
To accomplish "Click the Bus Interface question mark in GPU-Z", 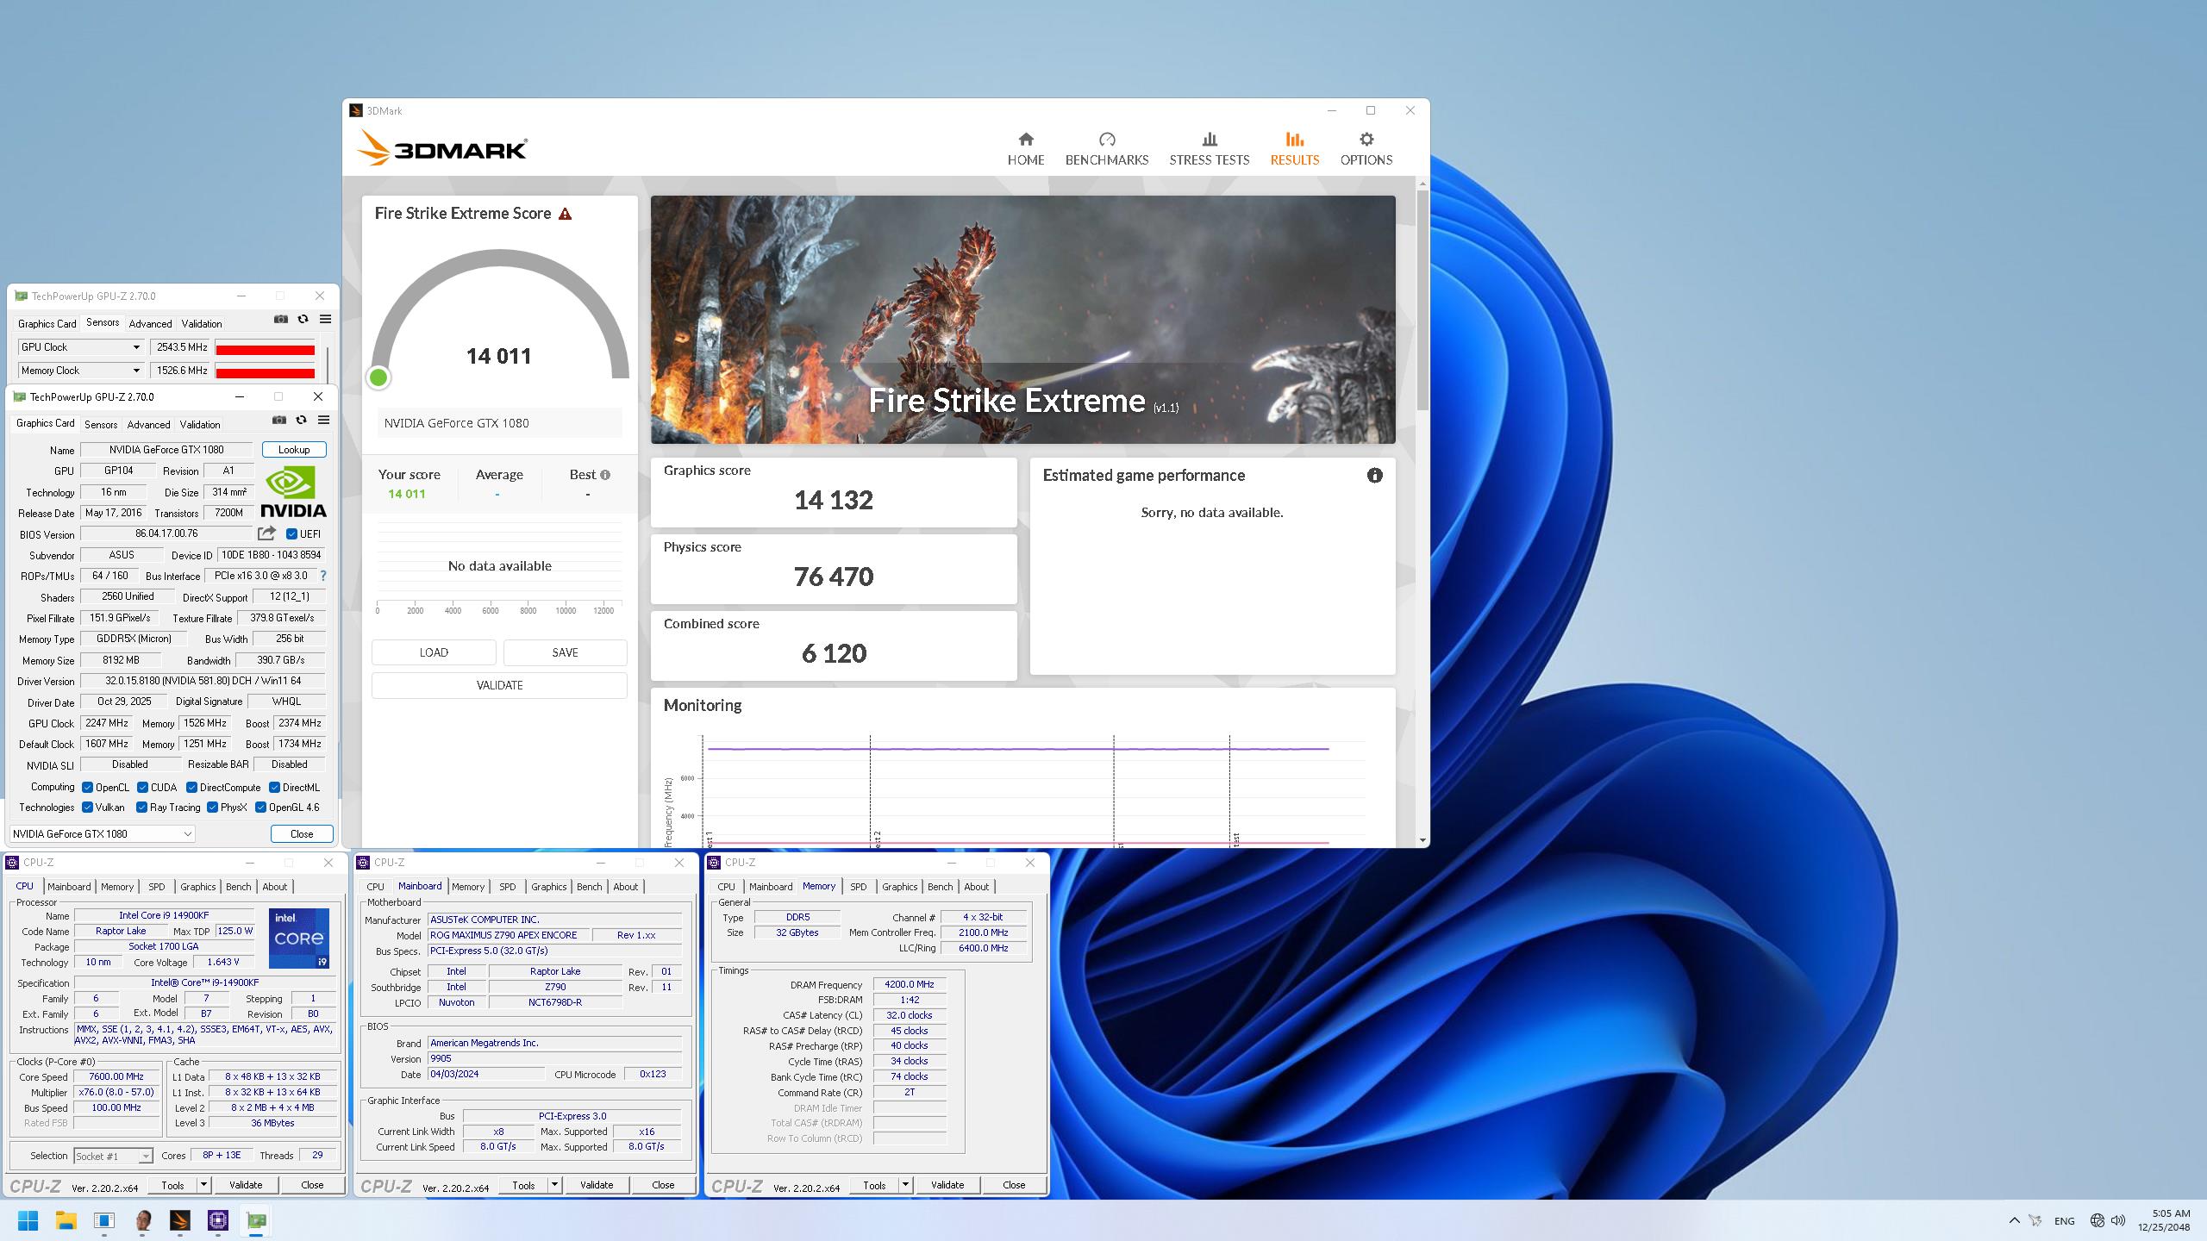I will tap(323, 576).
